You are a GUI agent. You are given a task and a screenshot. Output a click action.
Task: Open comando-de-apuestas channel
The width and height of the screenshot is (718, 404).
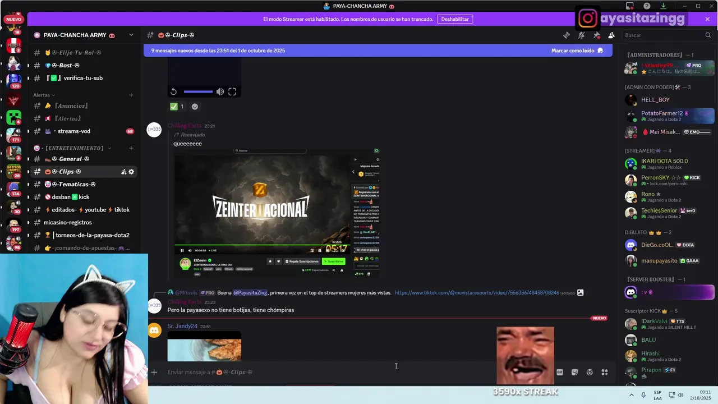[83, 248]
